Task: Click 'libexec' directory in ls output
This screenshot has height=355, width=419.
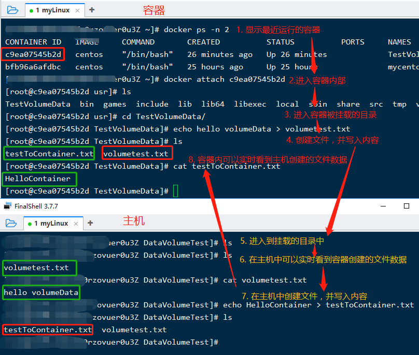Action: click(250, 104)
